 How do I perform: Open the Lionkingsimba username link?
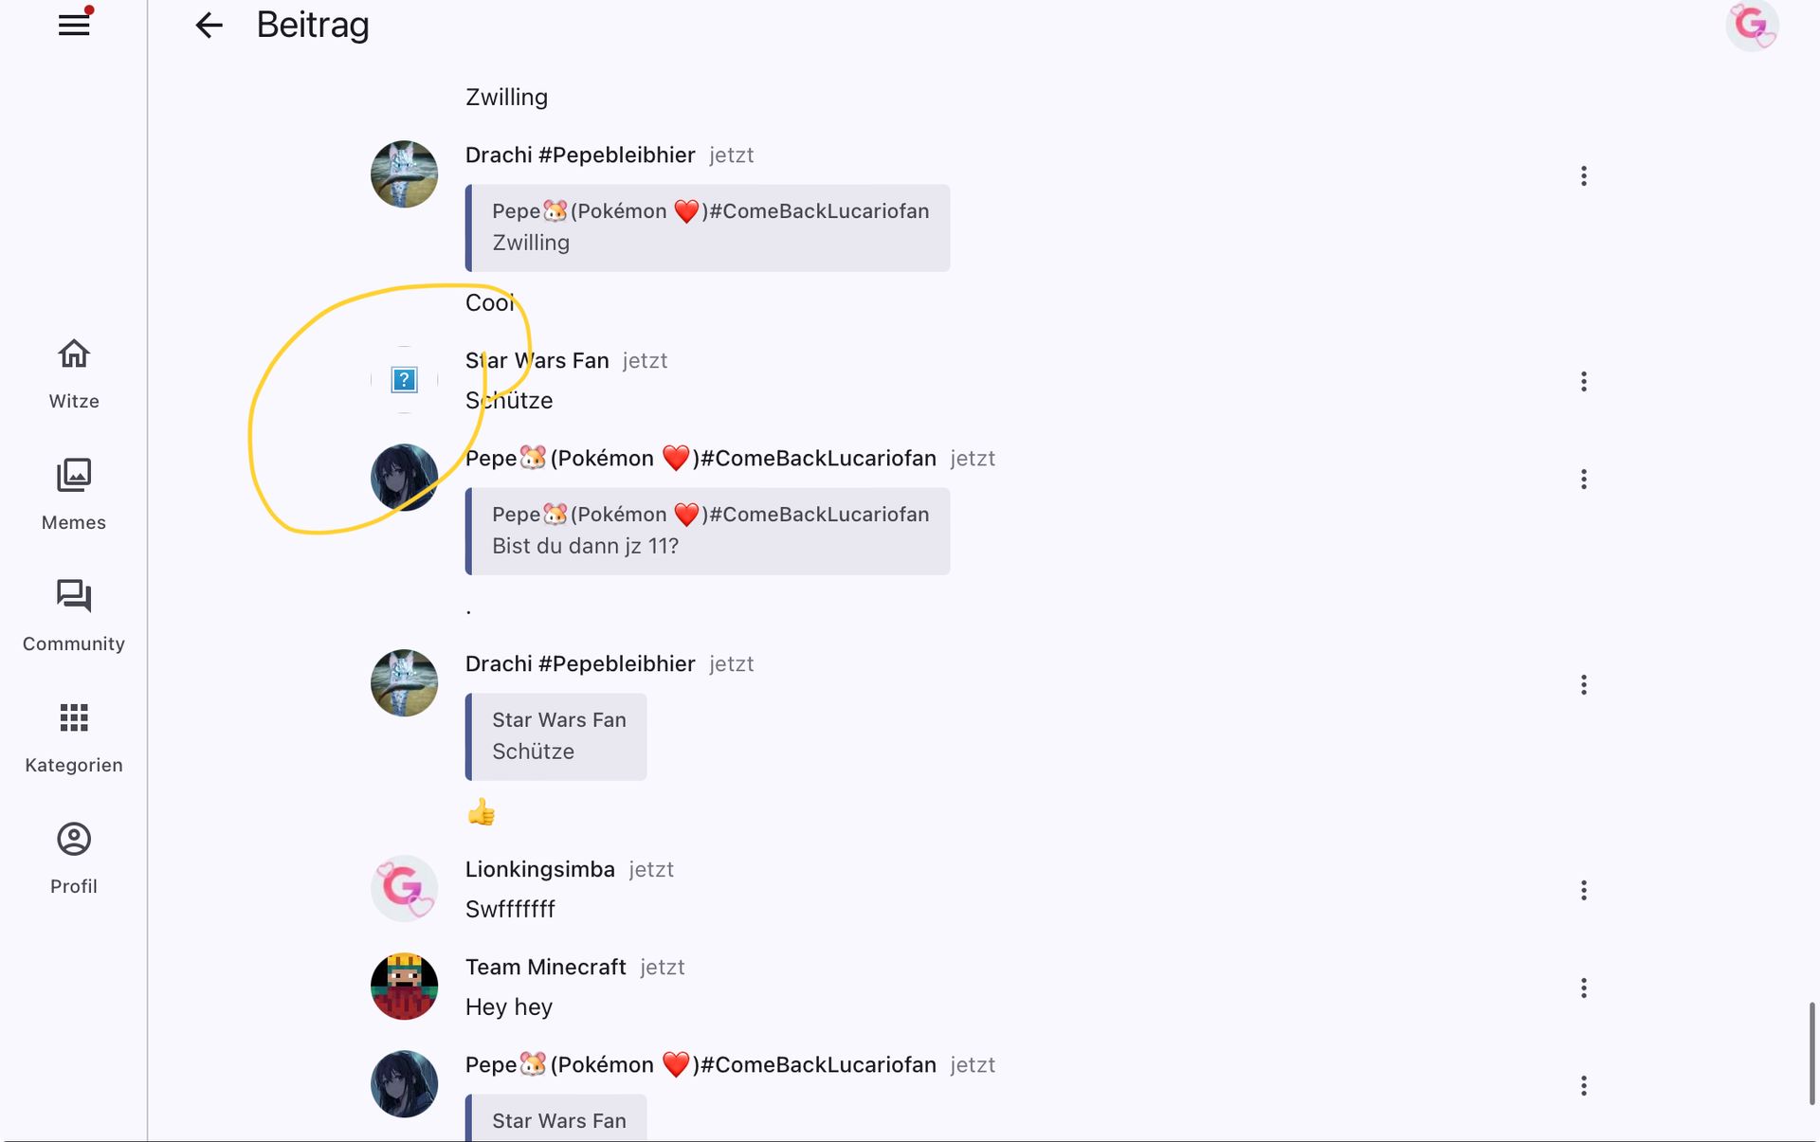(539, 869)
